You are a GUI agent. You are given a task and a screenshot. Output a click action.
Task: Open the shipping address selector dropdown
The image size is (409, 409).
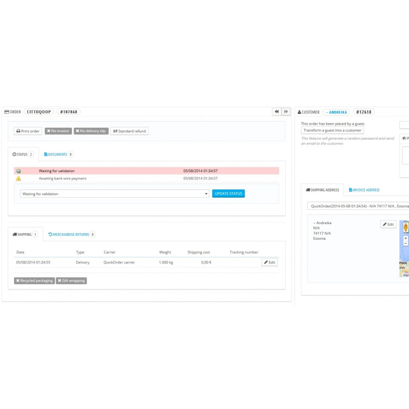[358, 206]
